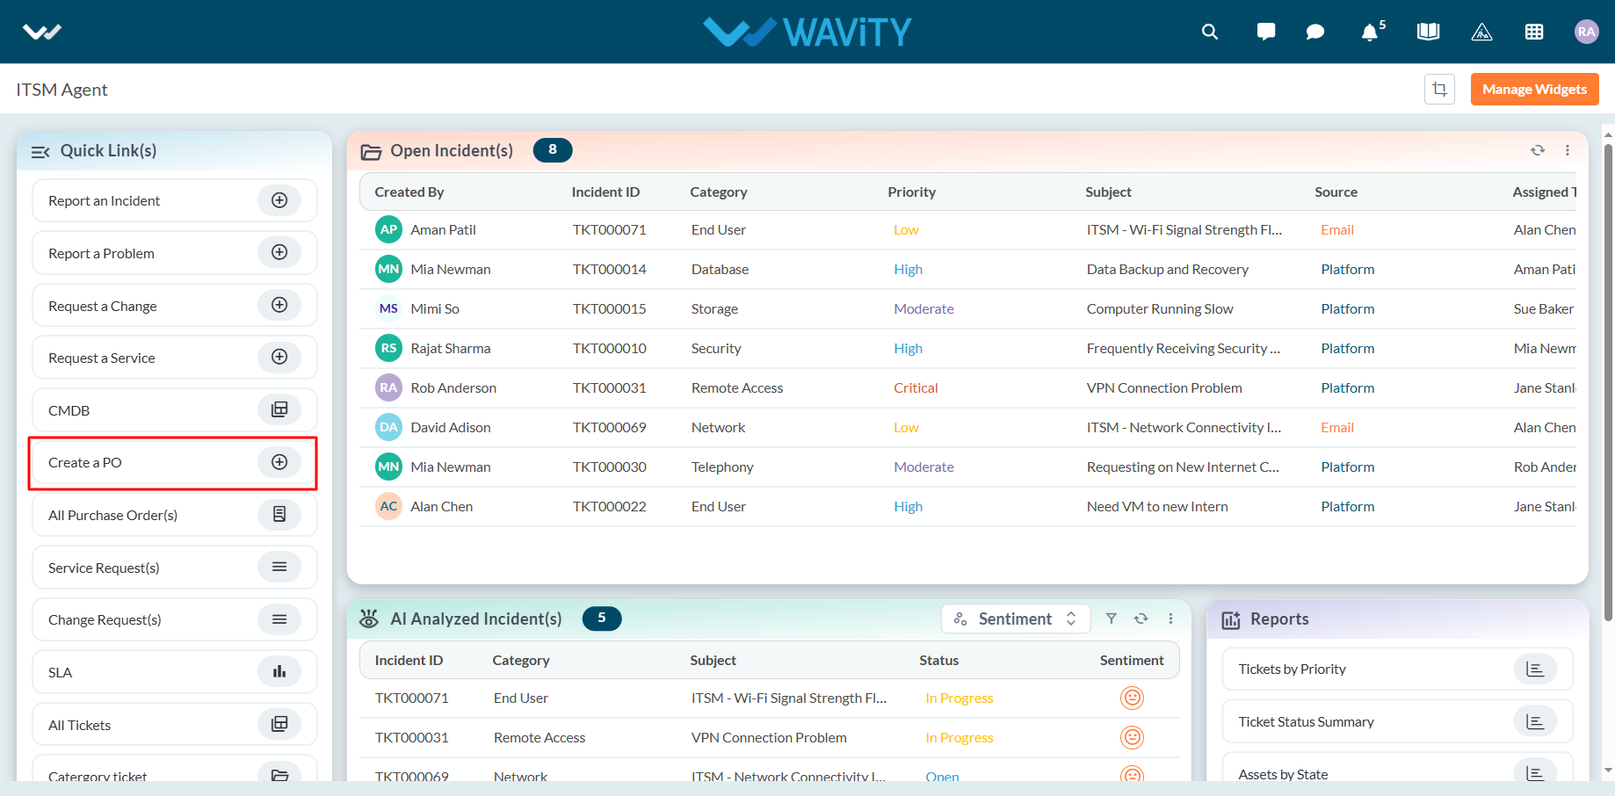Sort by Priority column header

click(911, 192)
